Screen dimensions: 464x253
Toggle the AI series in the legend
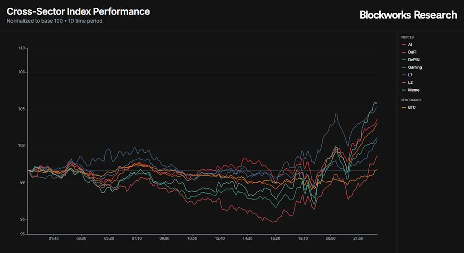tap(410, 45)
